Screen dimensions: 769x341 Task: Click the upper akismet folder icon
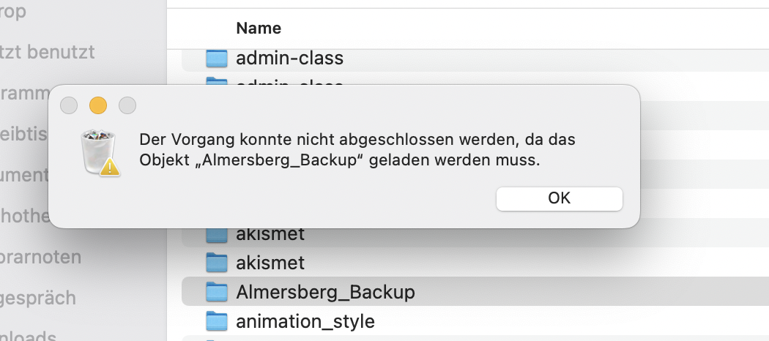(218, 235)
